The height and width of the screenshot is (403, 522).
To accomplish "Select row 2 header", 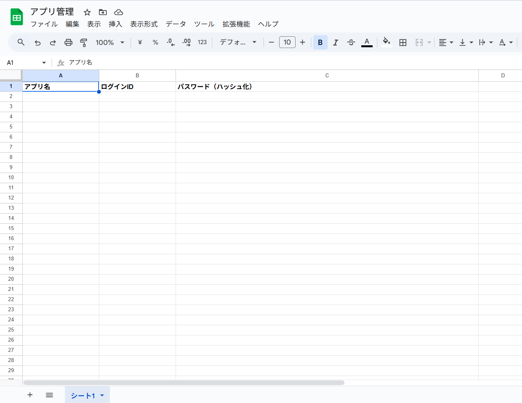I will click(x=11, y=96).
